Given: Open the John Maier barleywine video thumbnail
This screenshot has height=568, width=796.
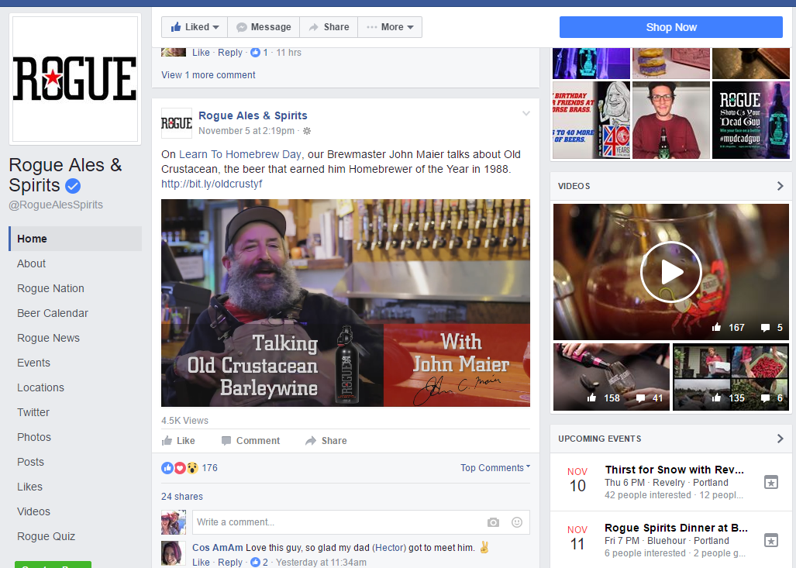Looking at the screenshot, I should pos(346,303).
